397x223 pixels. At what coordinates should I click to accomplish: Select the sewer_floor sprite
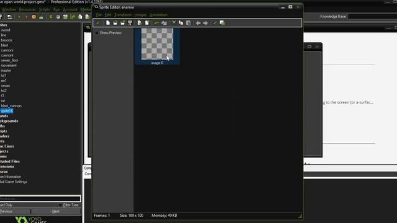(10, 61)
